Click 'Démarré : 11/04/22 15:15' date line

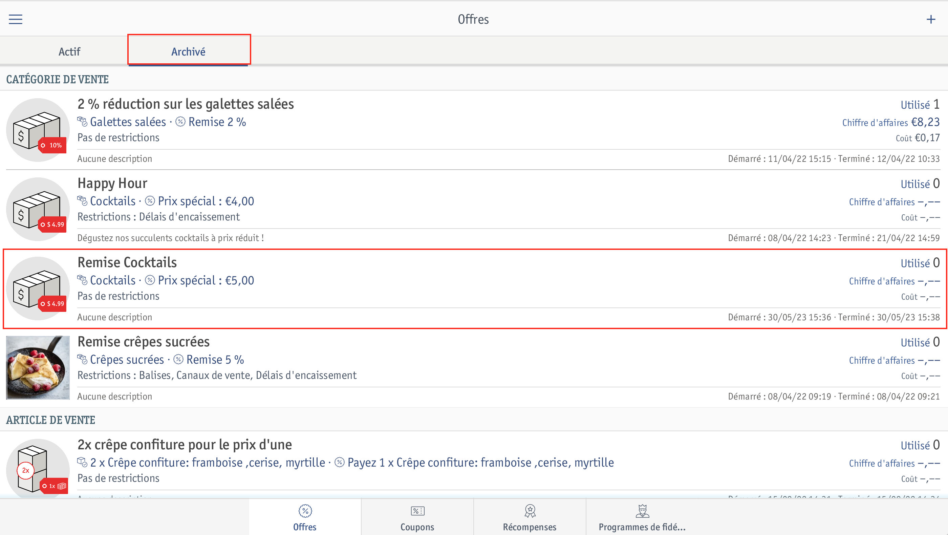pos(834,159)
